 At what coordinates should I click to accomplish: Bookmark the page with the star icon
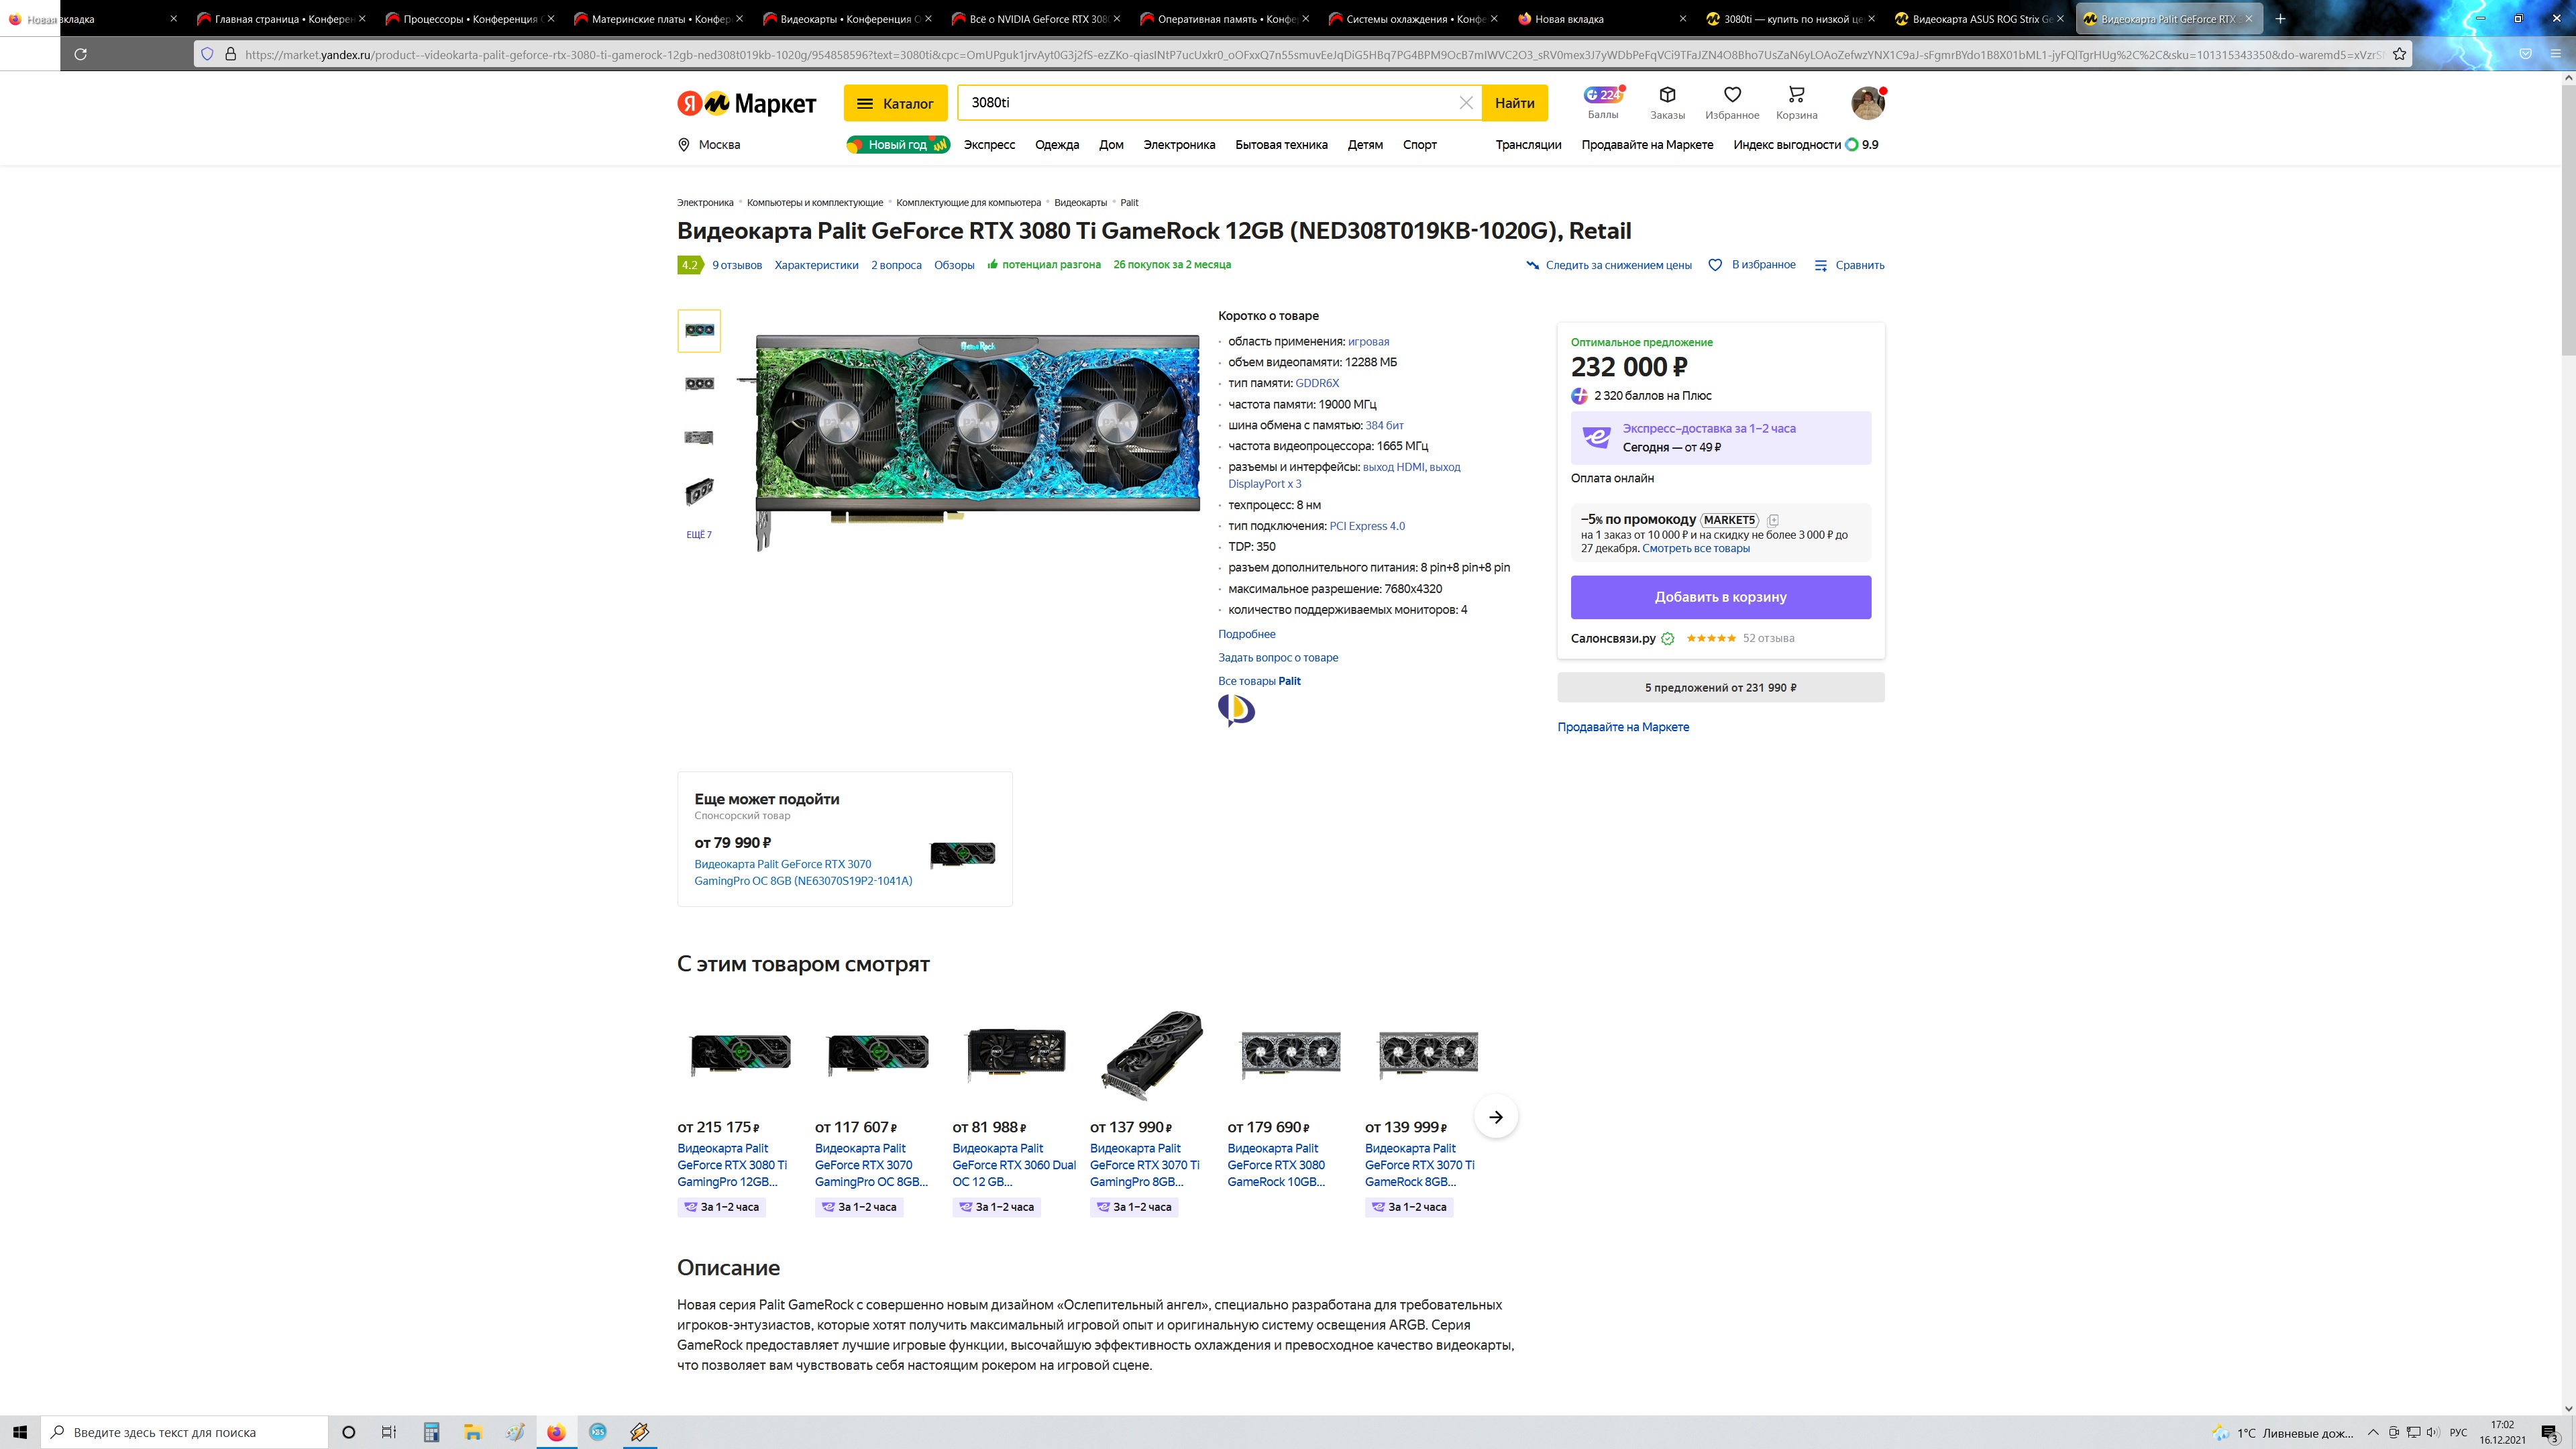pos(2399,54)
